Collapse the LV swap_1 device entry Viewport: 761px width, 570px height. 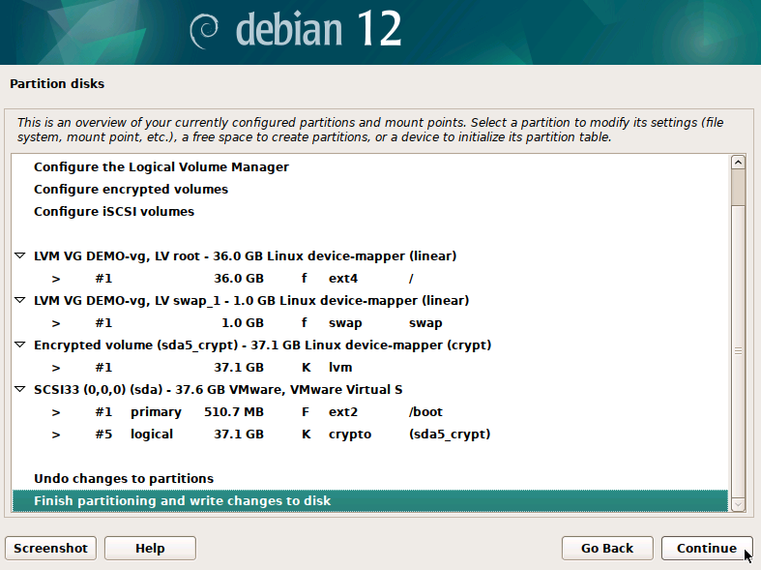20,301
